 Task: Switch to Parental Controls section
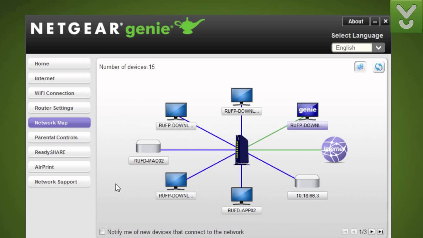point(59,138)
